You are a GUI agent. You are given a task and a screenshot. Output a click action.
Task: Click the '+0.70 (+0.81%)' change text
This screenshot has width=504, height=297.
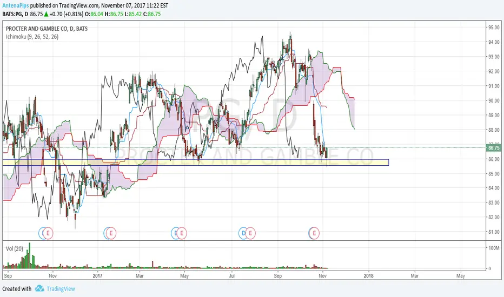pyautogui.click(x=66, y=14)
